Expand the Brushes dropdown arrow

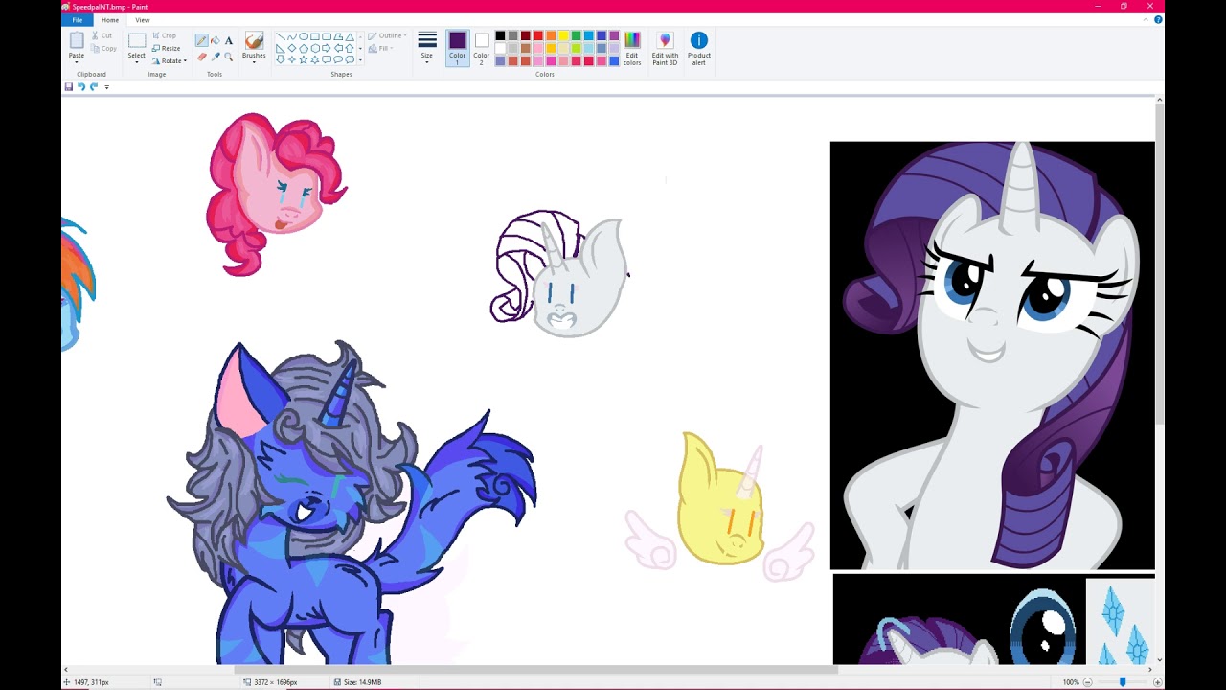coord(254,62)
